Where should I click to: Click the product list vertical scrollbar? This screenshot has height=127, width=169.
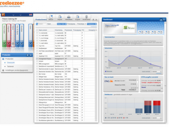click(96, 75)
